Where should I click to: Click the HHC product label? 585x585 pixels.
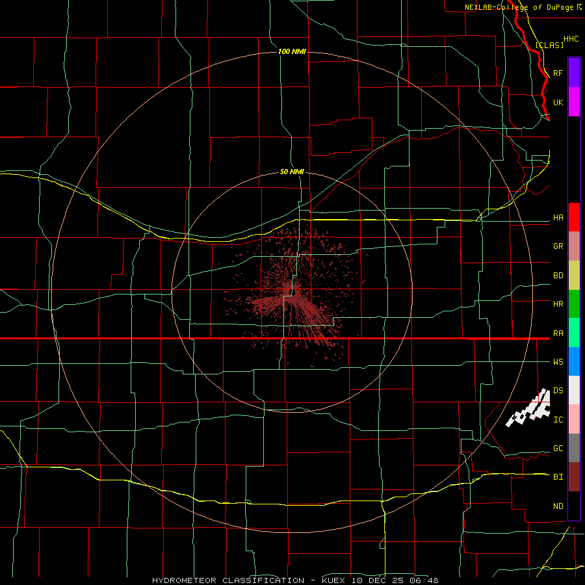pos(571,39)
